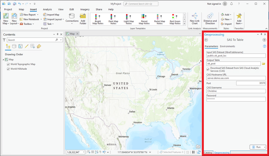This screenshot has height=156, width=269.
Task: Go back in Geoprocessing pane
Action: pos(206,40)
